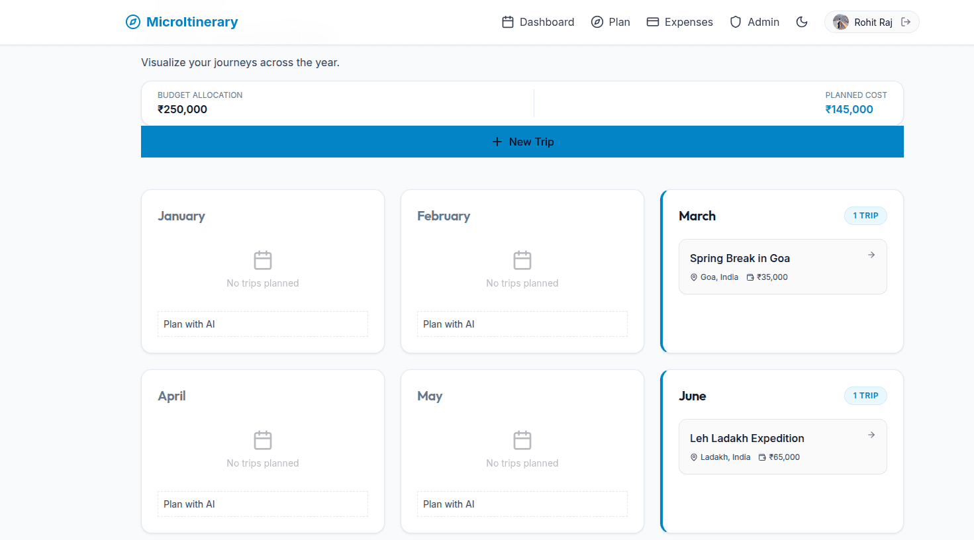Click Rohit Raj's profile avatar
This screenshot has height=540, width=974.
840,21
